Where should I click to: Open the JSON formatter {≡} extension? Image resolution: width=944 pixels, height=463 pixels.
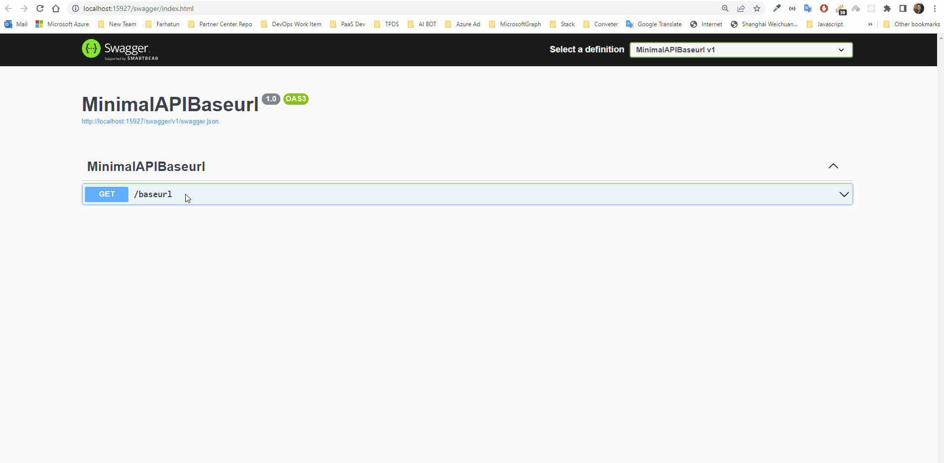(x=793, y=8)
